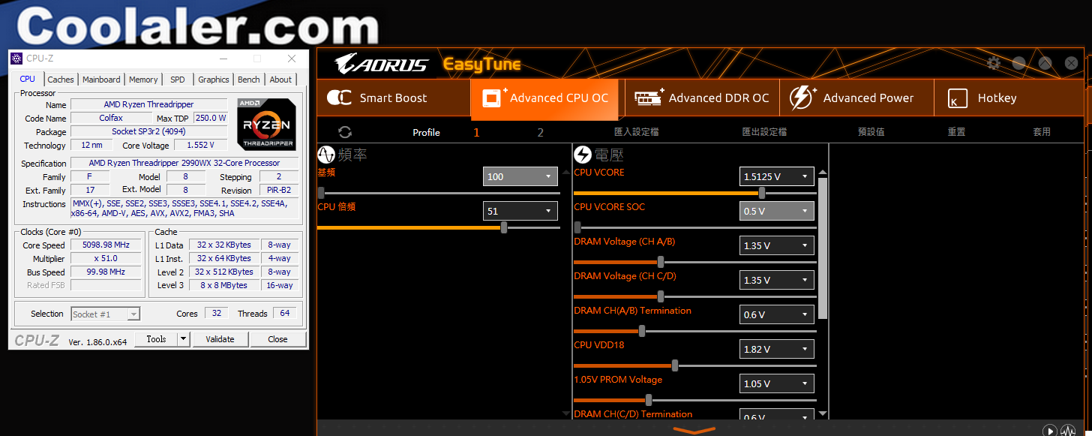
Task: Click the play icon at bottom right
Action: 1050,431
